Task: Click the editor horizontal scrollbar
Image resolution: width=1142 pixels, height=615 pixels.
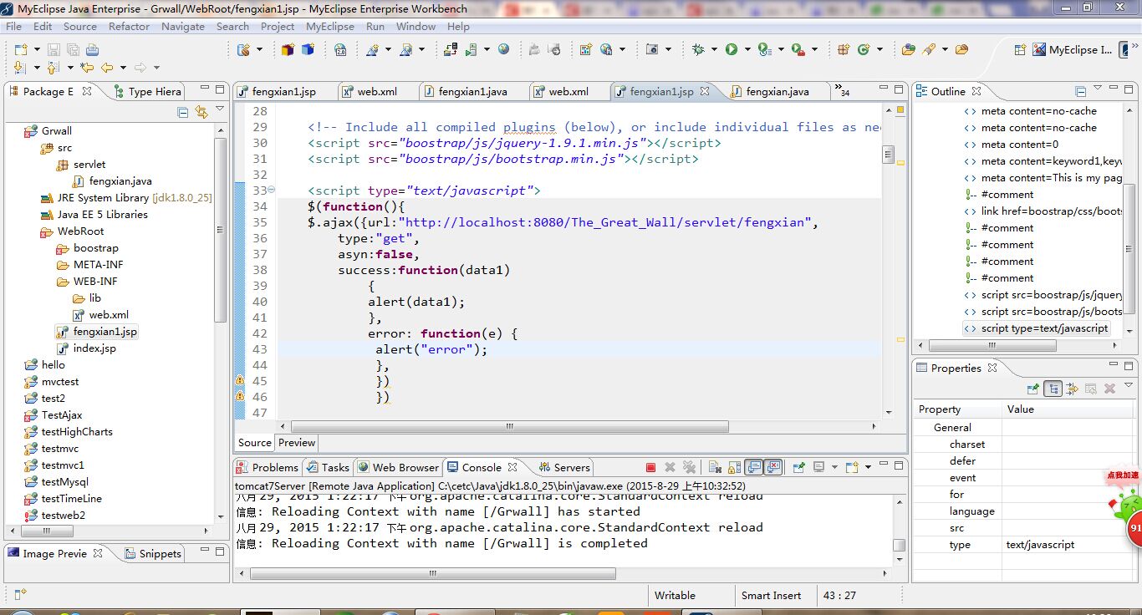Action: point(509,426)
